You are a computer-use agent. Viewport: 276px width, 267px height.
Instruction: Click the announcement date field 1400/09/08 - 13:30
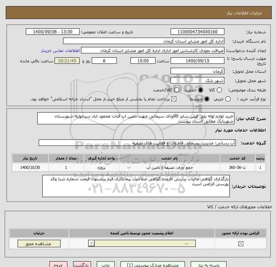[x=53, y=32]
